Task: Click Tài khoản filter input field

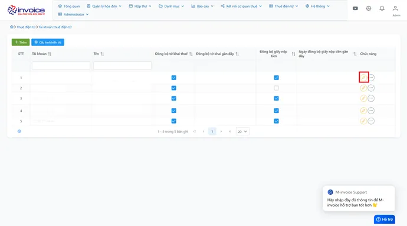Action: (x=61, y=65)
